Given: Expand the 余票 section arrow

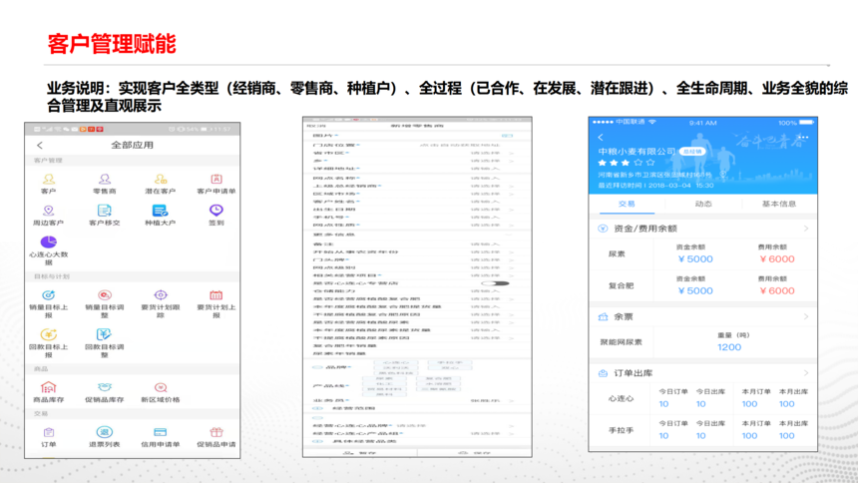Looking at the screenshot, I should tap(806, 316).
